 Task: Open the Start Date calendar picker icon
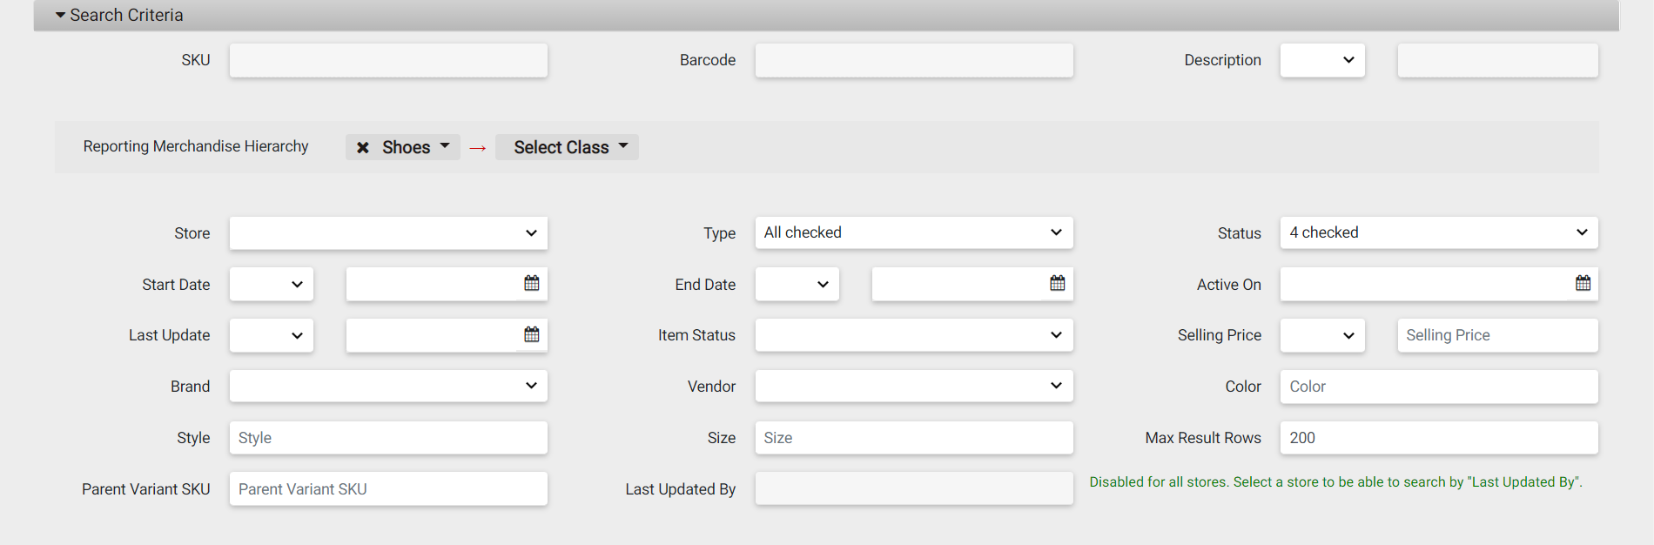(x=532, y=283)
